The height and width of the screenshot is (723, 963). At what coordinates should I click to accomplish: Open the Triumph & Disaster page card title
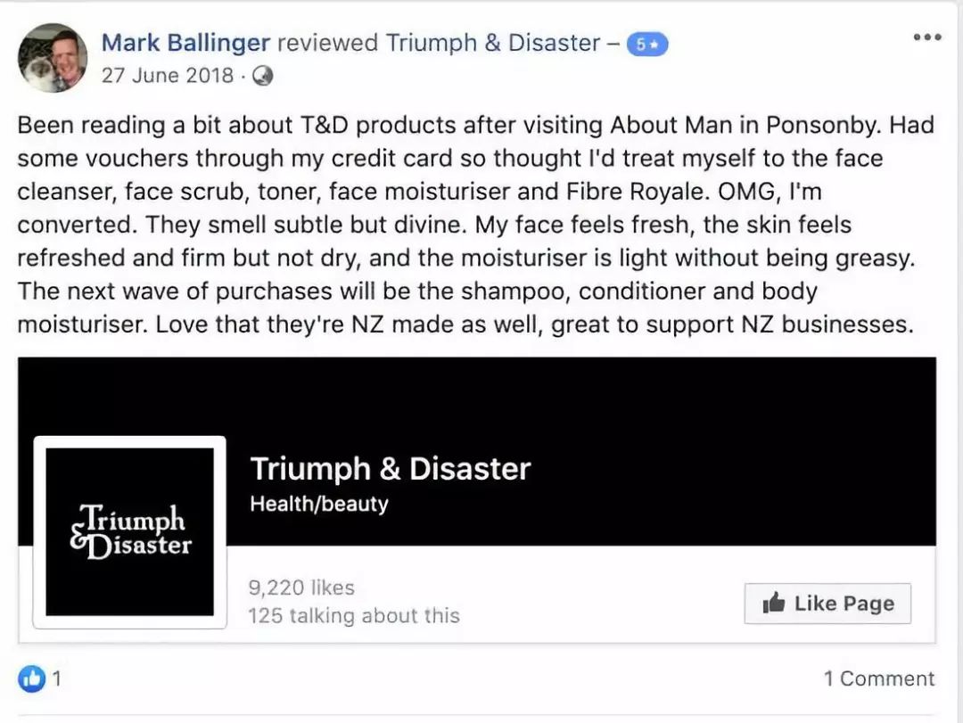click(x=390, y=469)
